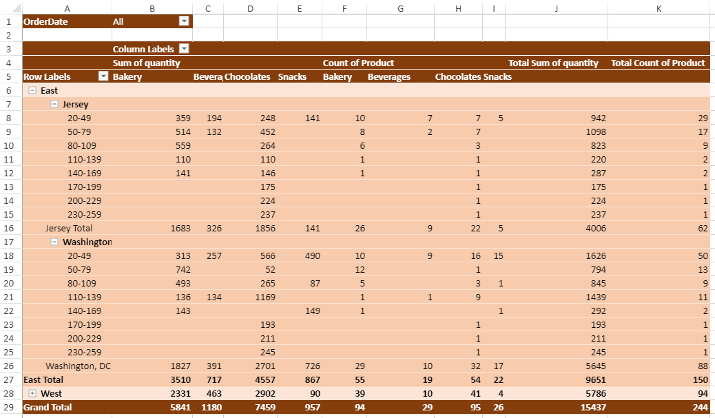This screenshot has height=418, width=715.
Task: Click the East Total row label
Action: 43,379
